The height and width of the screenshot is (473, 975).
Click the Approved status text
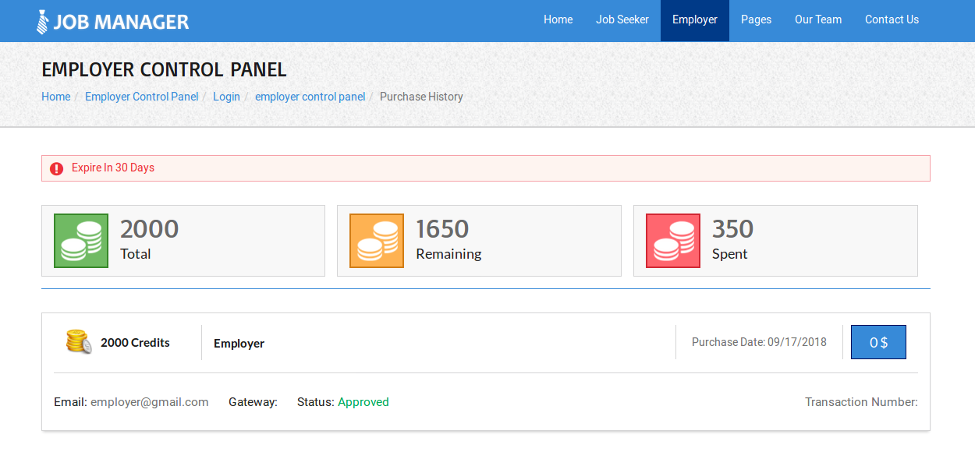(x=363, y=402)
